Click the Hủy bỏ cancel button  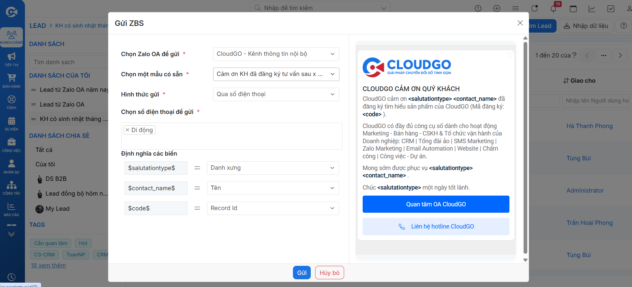point(330,273)
